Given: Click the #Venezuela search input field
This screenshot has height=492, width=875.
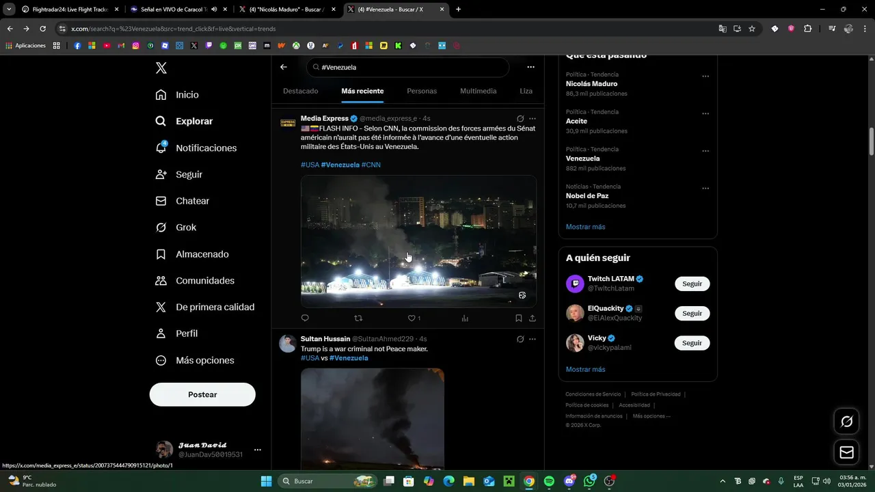Looking at the screenshot, I should pos(407,67).
